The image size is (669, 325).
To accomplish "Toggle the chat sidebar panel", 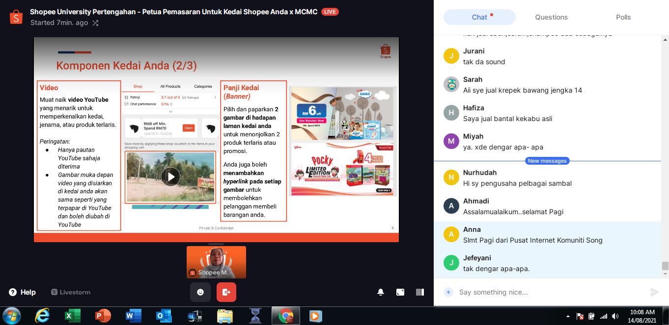I will [420, 292].
